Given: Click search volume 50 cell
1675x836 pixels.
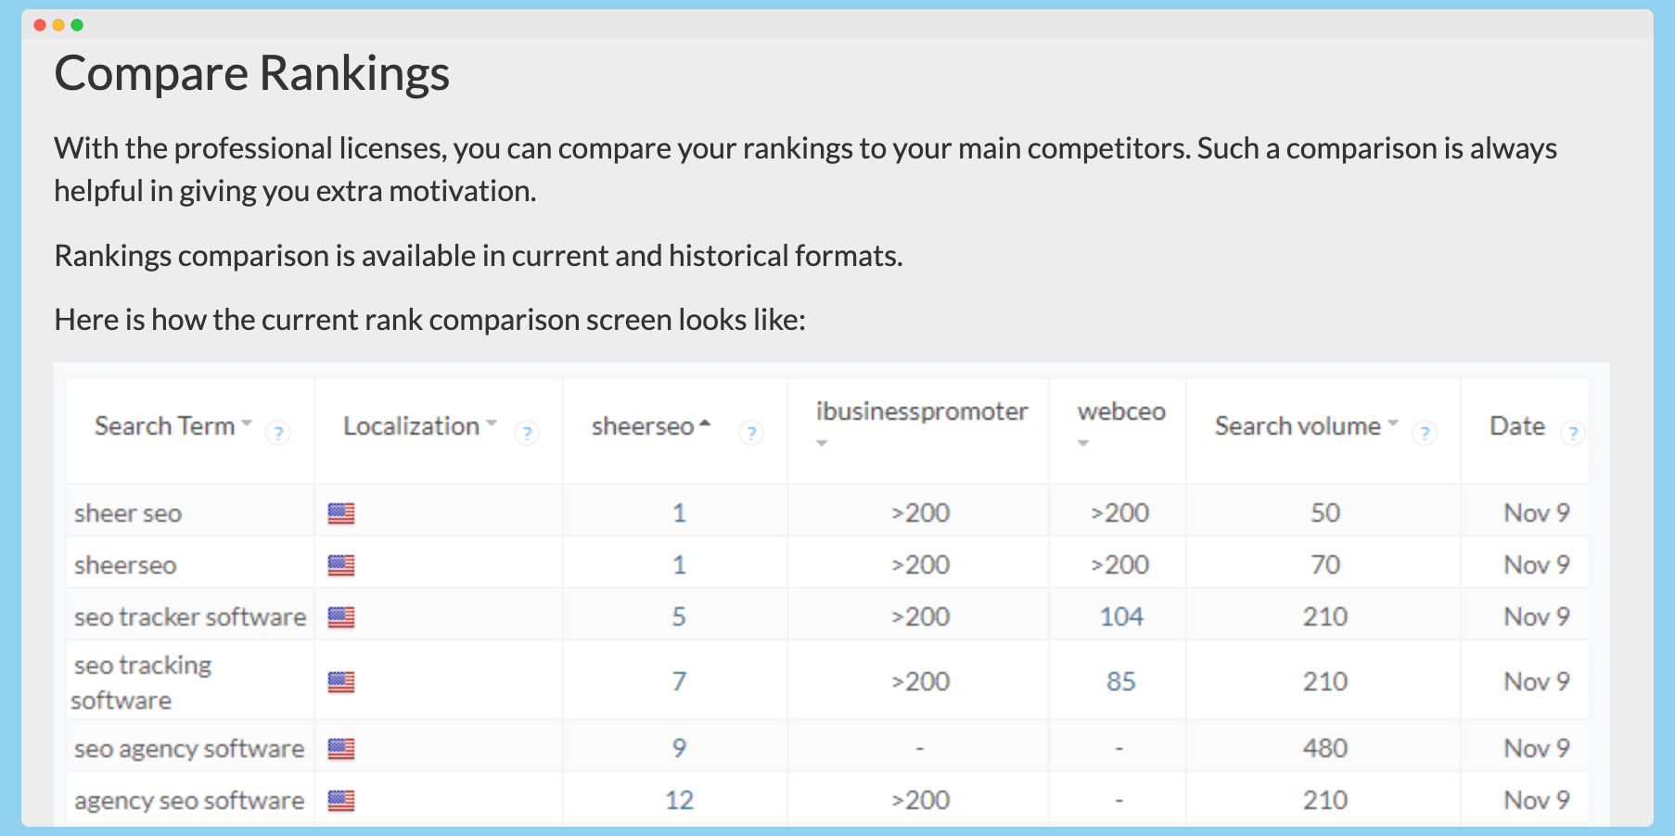Looking at the screenshot, I should pos(1325,513).
